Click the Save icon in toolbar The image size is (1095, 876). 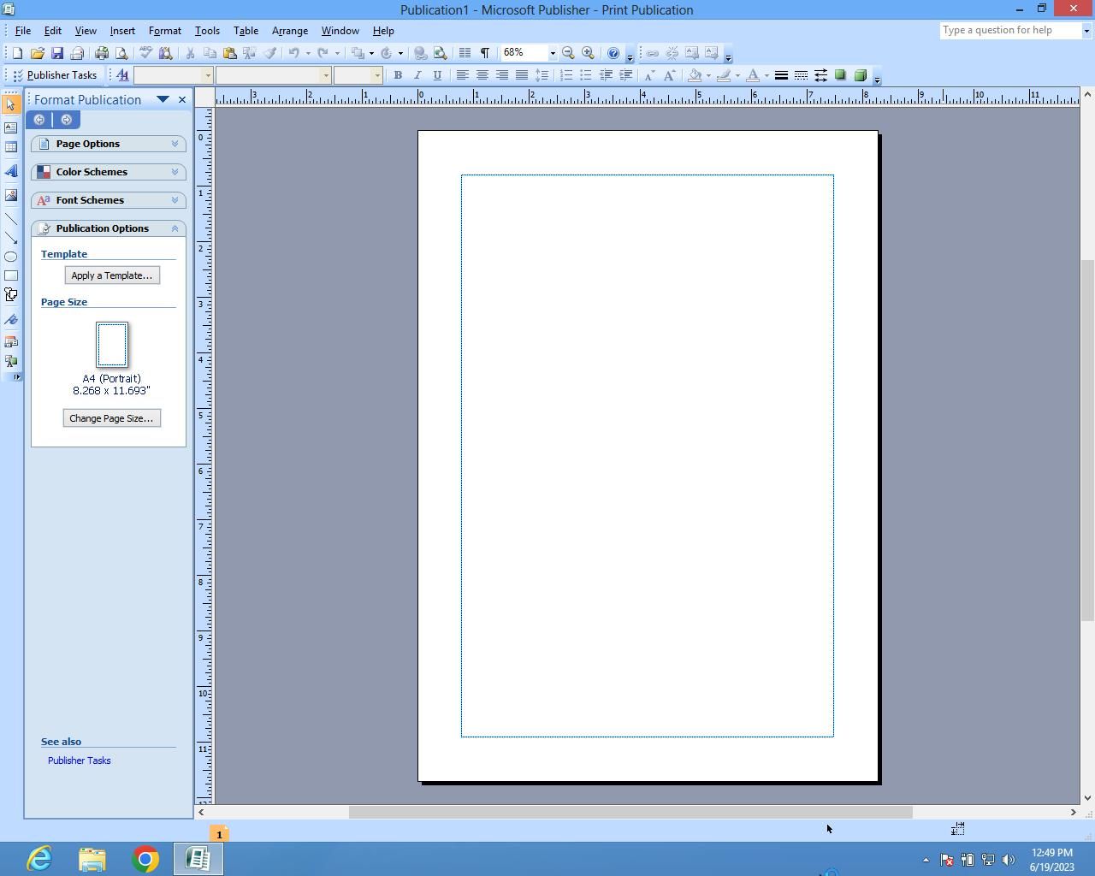click(57, 53)
